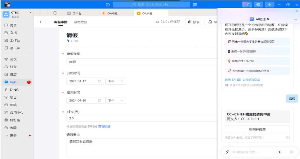Expand the CTBC organization dropdown arrow
The height and width of the screenshot is (159, 300).
[31, 13]
